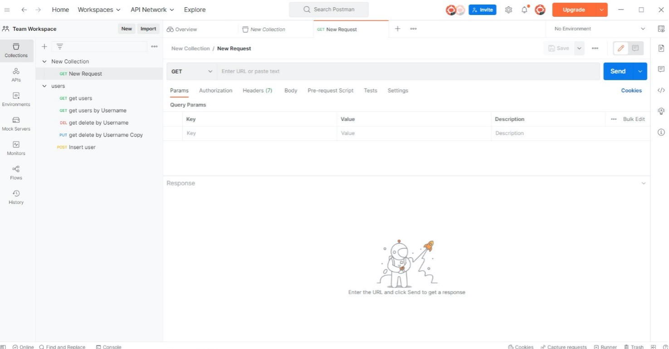Open the Workspaces menu
This screenshot has height=349, width=669.
pyautogui.click(x=99, y=10)
